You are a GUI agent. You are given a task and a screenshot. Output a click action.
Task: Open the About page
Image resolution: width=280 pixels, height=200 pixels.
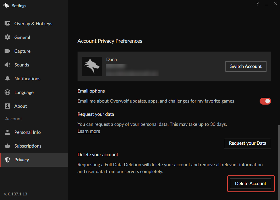34,106
